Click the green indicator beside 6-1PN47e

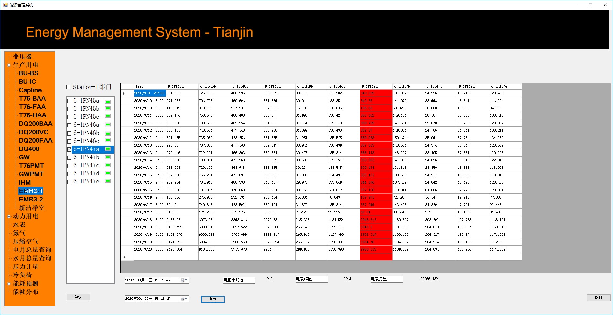point(108,181)
